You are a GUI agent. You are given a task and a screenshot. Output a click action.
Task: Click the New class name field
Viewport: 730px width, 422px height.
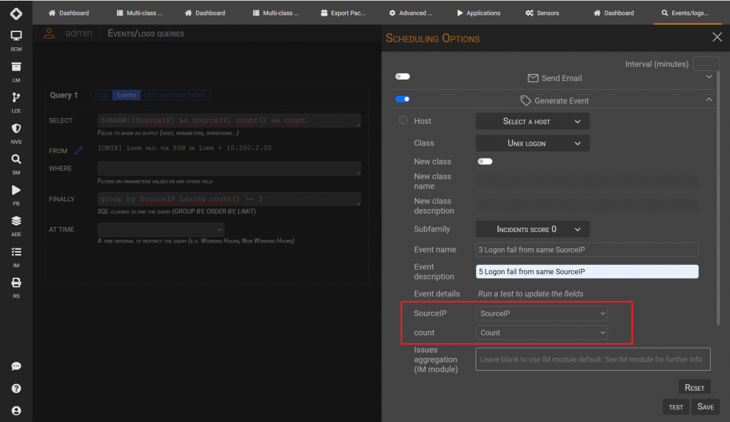pyautogui.click(x=587, y=181)
